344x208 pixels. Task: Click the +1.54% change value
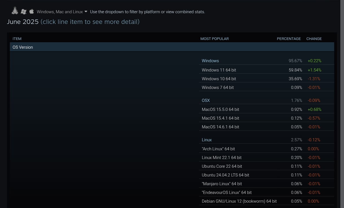[314, 70]
